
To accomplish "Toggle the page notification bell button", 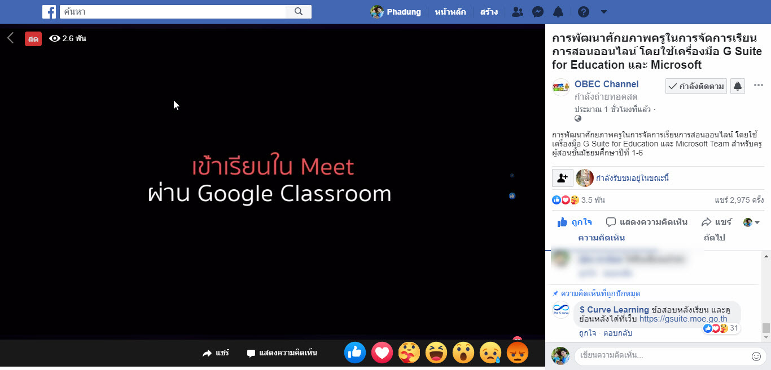I will click(x=738, y=86).
